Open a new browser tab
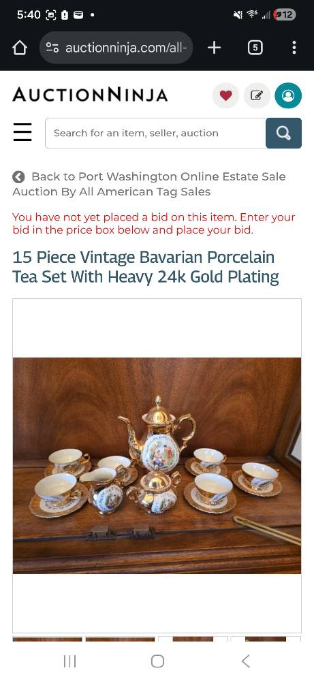314x681 pixels. [x=214, y=48]
